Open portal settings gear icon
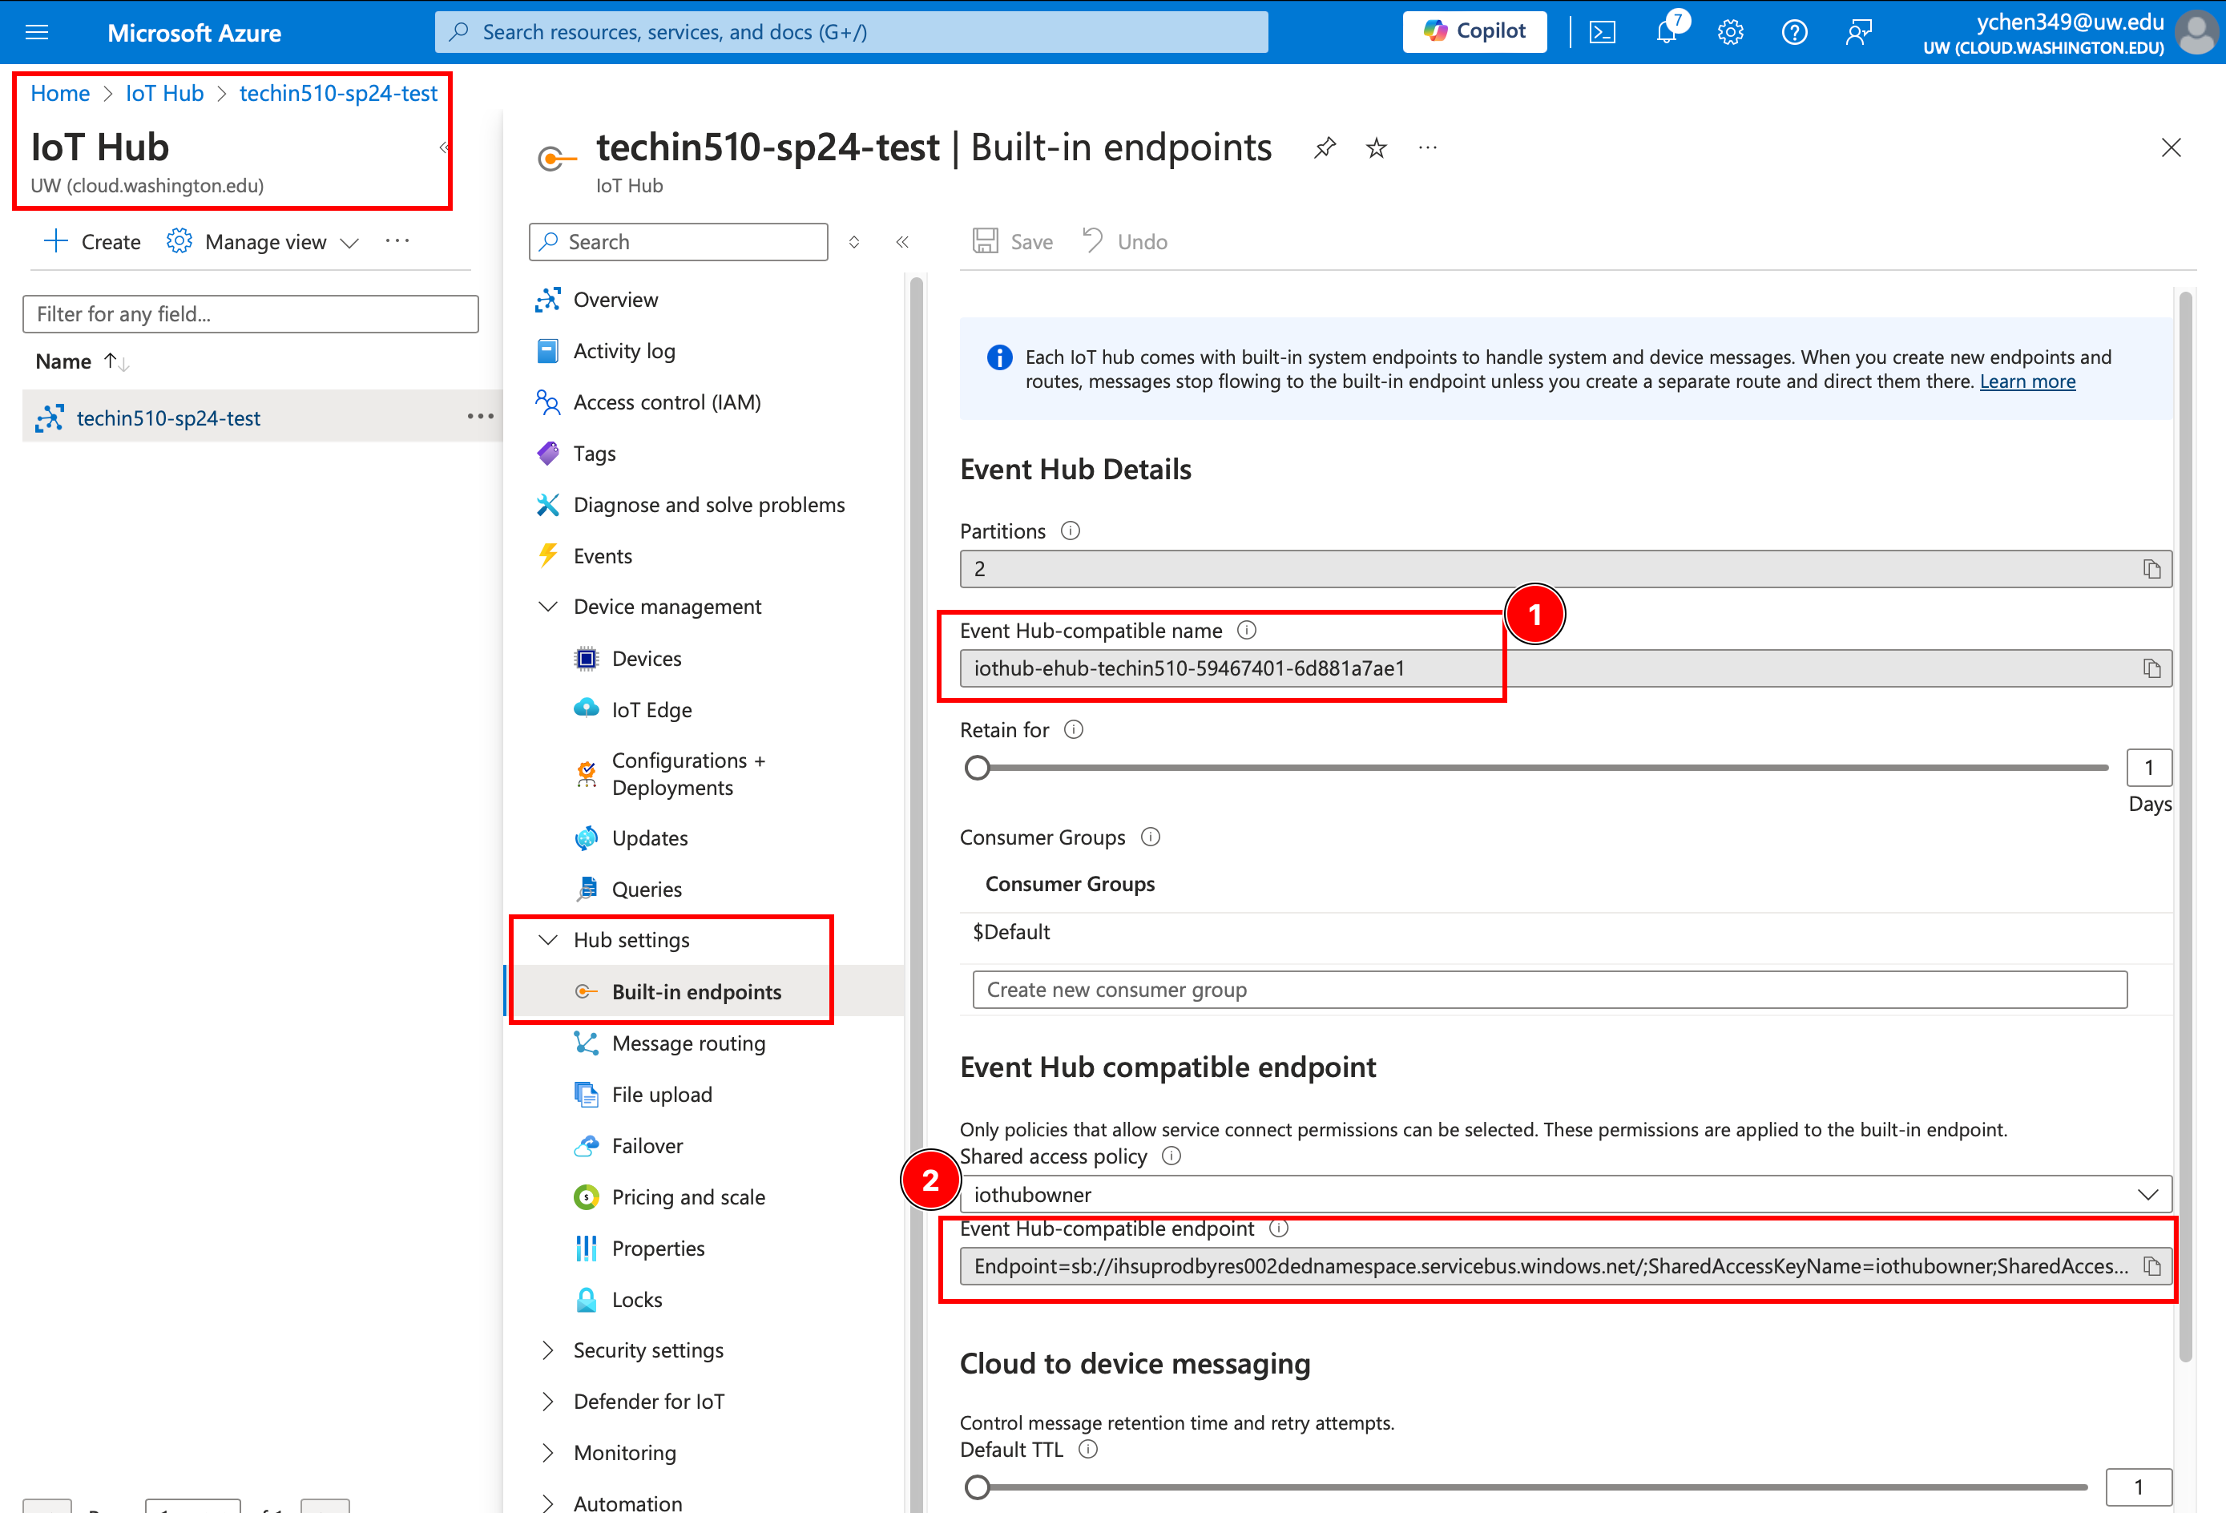This screenshot has height=1513, width=2226. [1730, 33]
